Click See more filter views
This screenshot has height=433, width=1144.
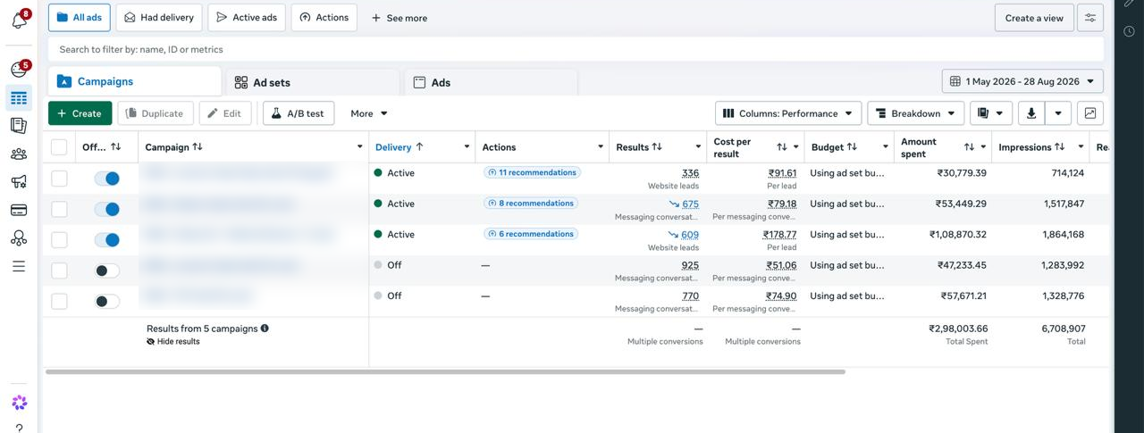(x=399, y=18)
